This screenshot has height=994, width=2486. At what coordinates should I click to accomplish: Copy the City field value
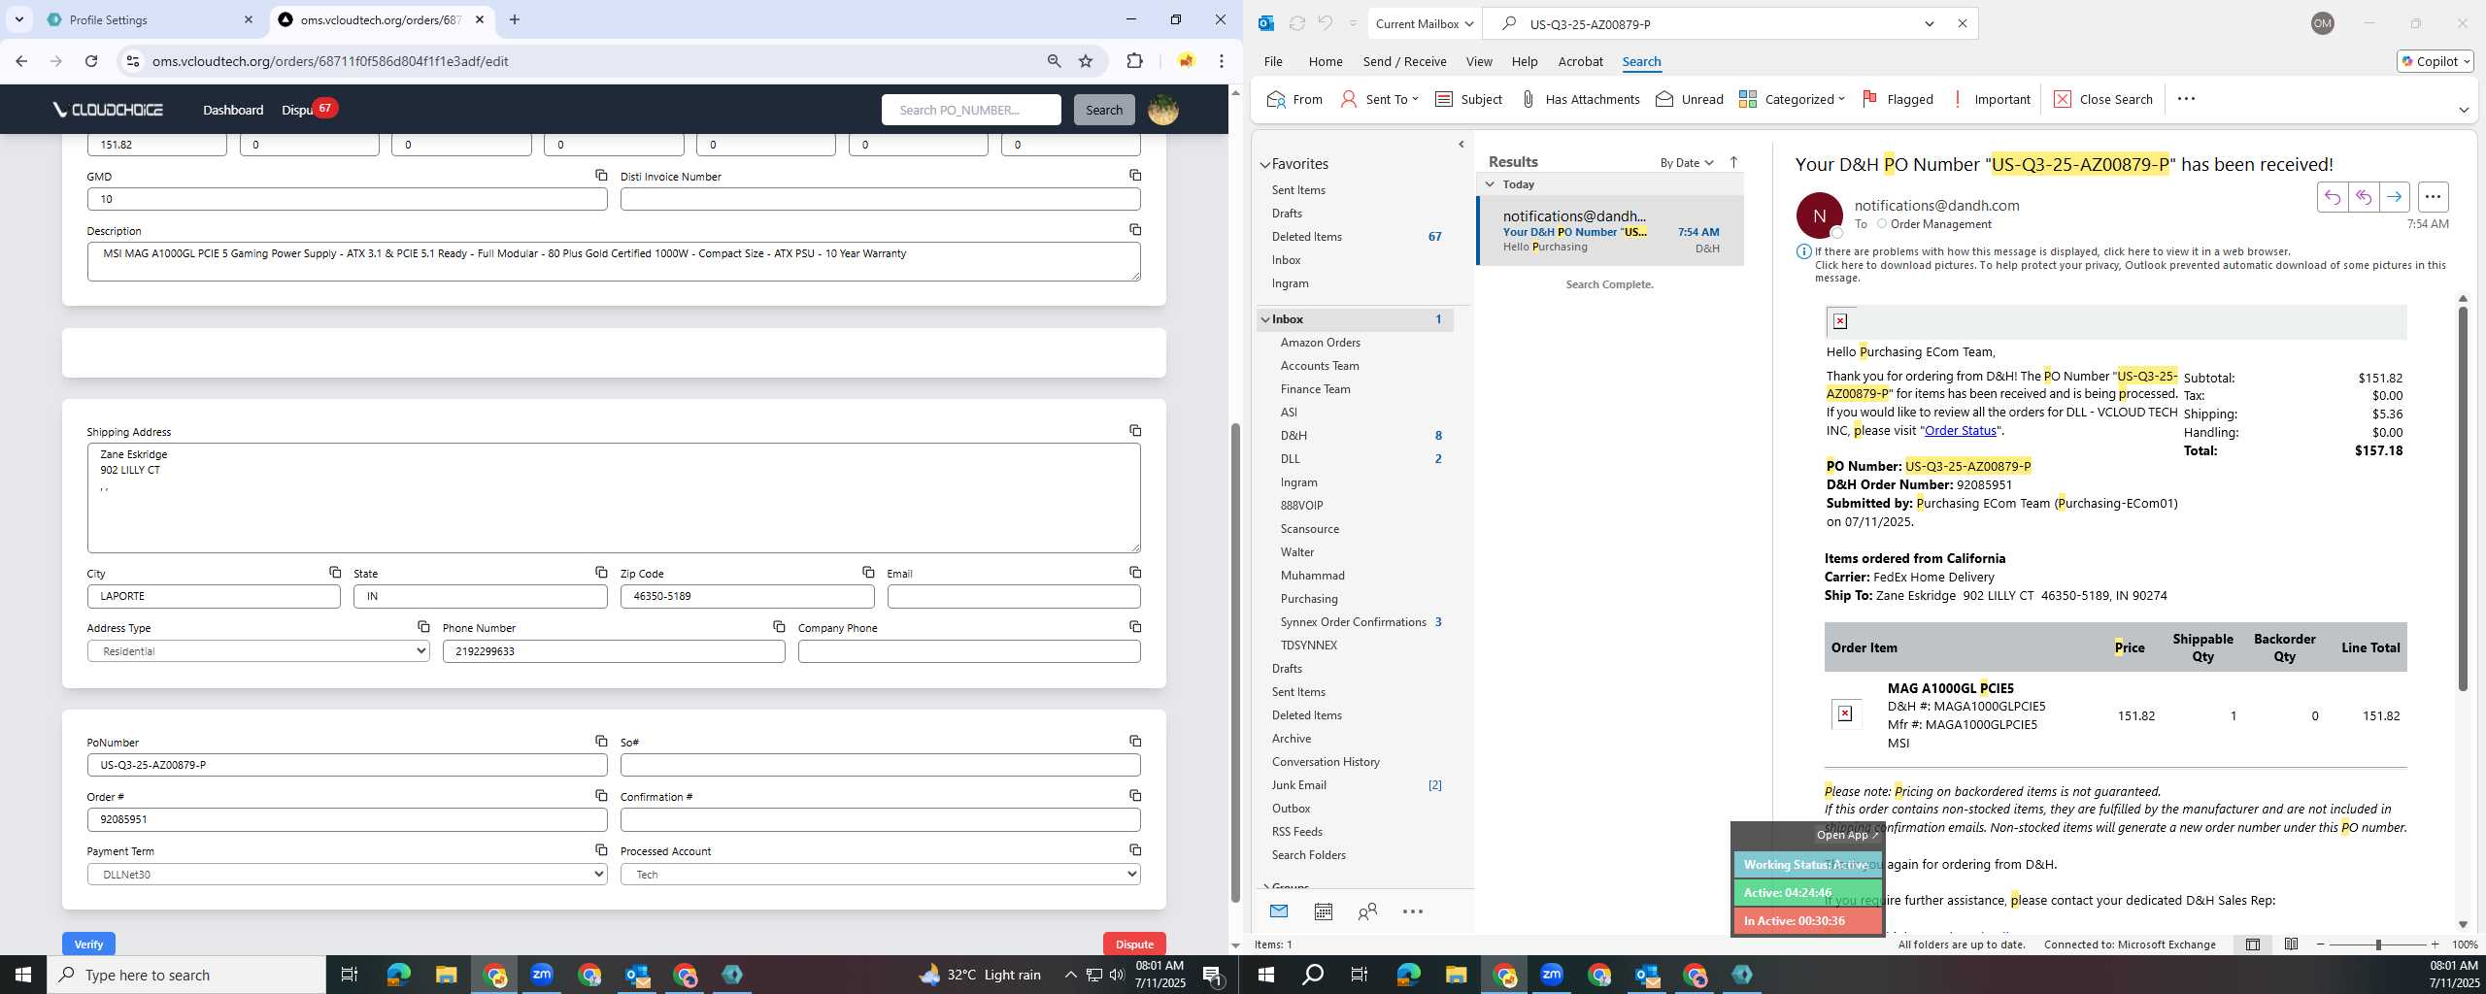click(334, 572)
